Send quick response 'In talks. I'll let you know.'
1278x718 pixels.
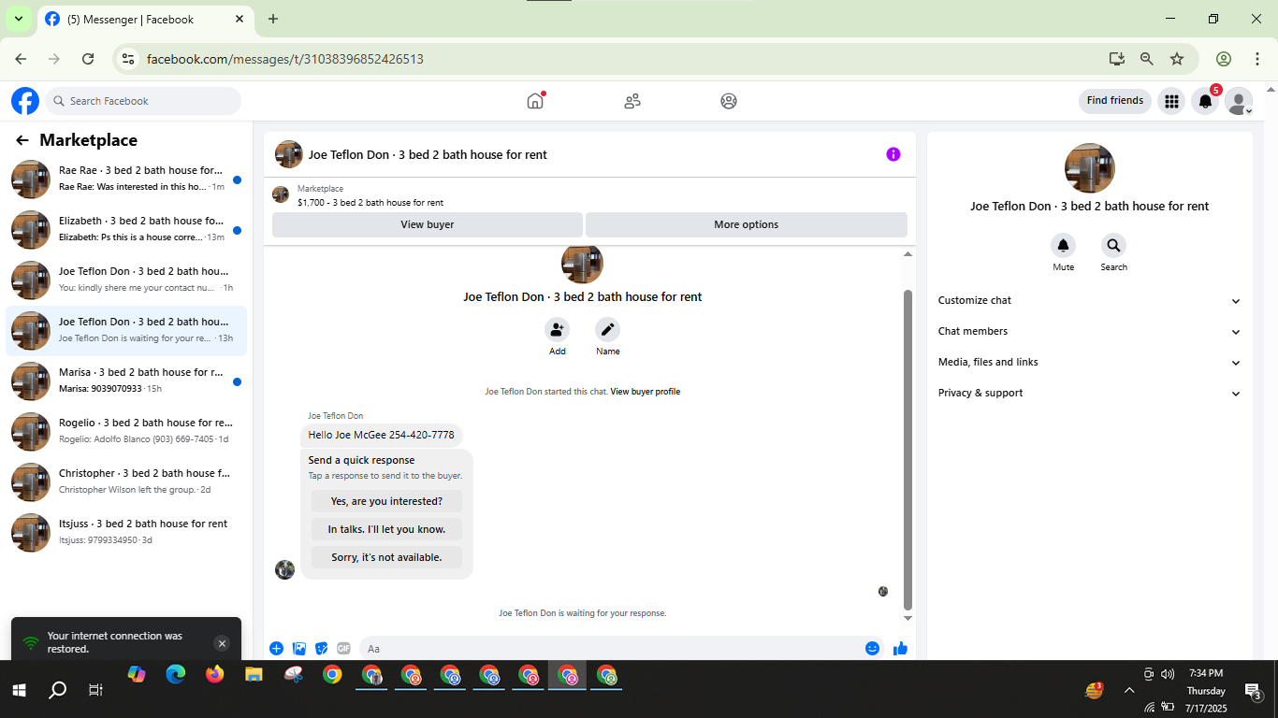pyautogui.click(x=386, y=529)
